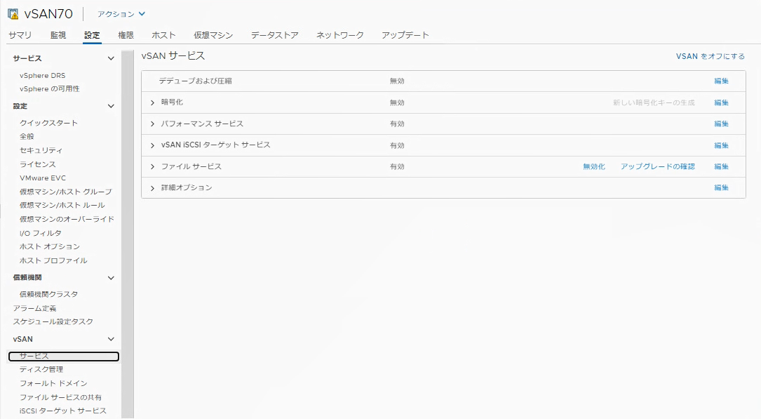Collapse the 信頼機関 sidebar section chevron

(111, 278)
